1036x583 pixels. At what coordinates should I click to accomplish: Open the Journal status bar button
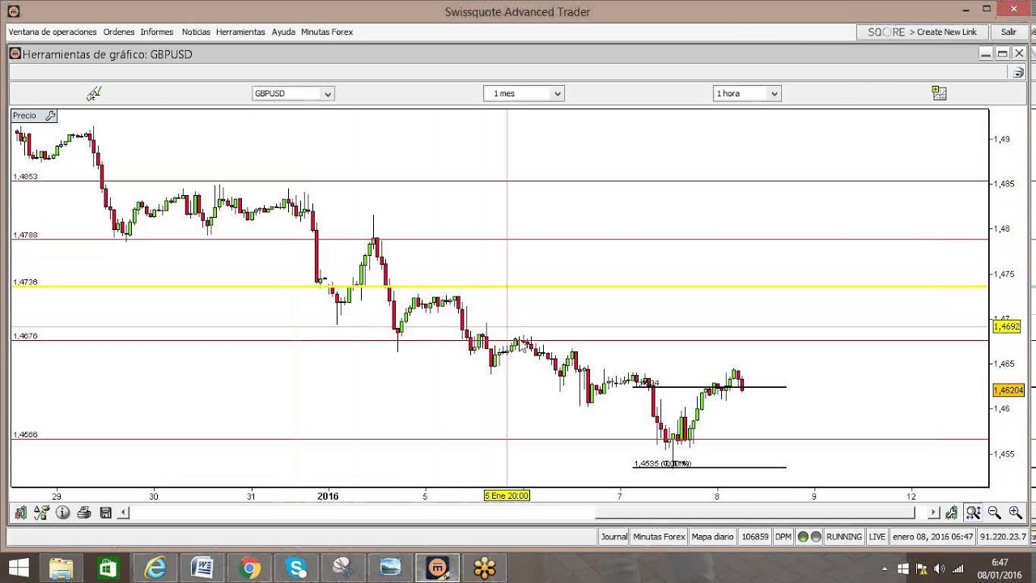[614, 537]
